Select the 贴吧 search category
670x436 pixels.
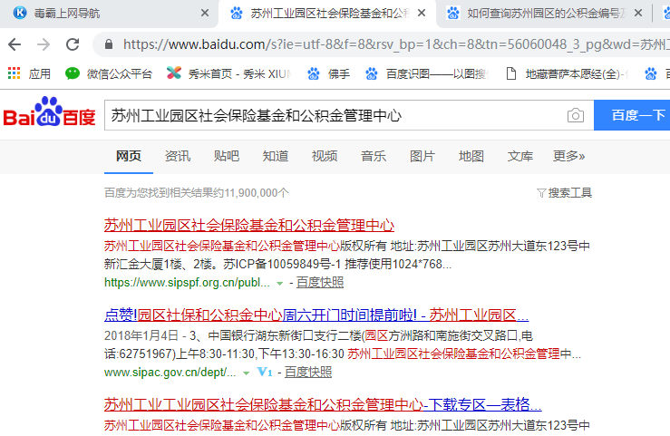[227, 156]
